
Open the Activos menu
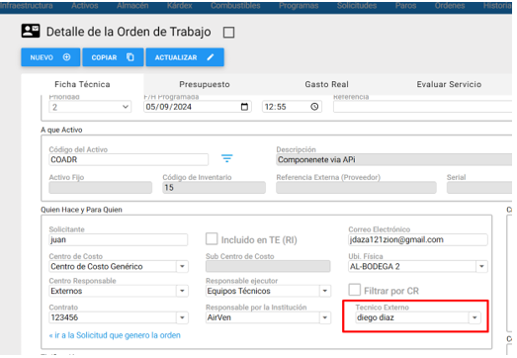(x=85, y=6)
